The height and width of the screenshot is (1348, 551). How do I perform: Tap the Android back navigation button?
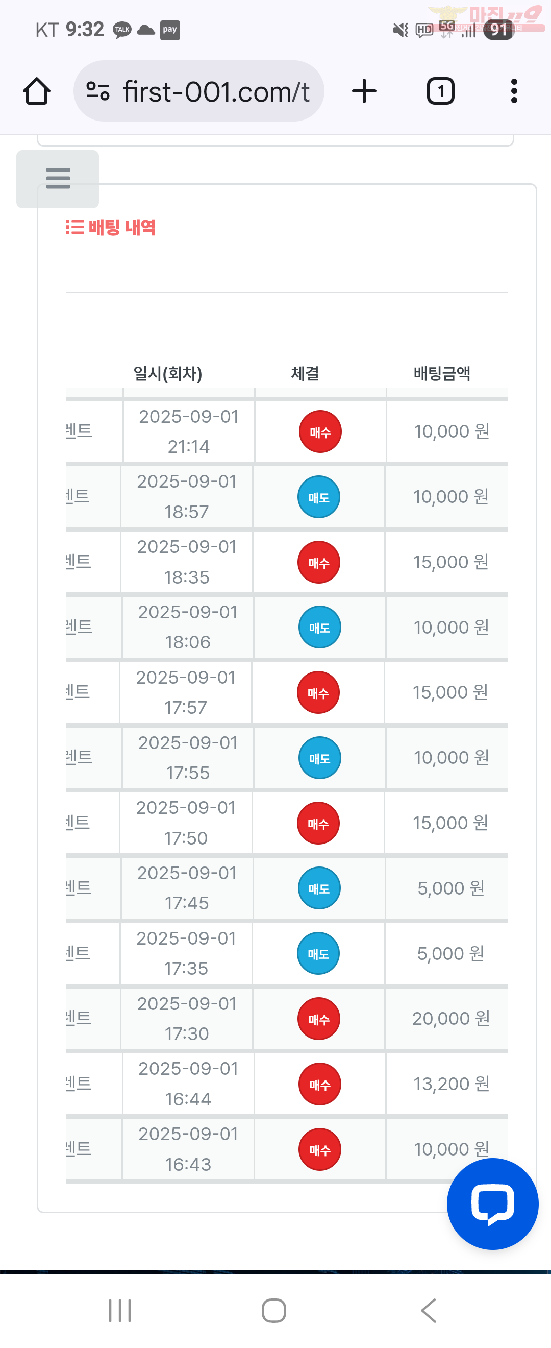click(428, 1310)
